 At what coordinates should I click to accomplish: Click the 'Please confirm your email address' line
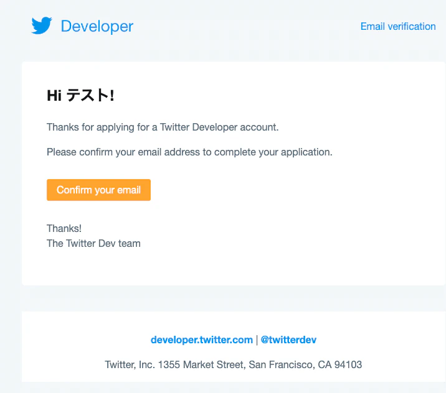tap(189, 152)
